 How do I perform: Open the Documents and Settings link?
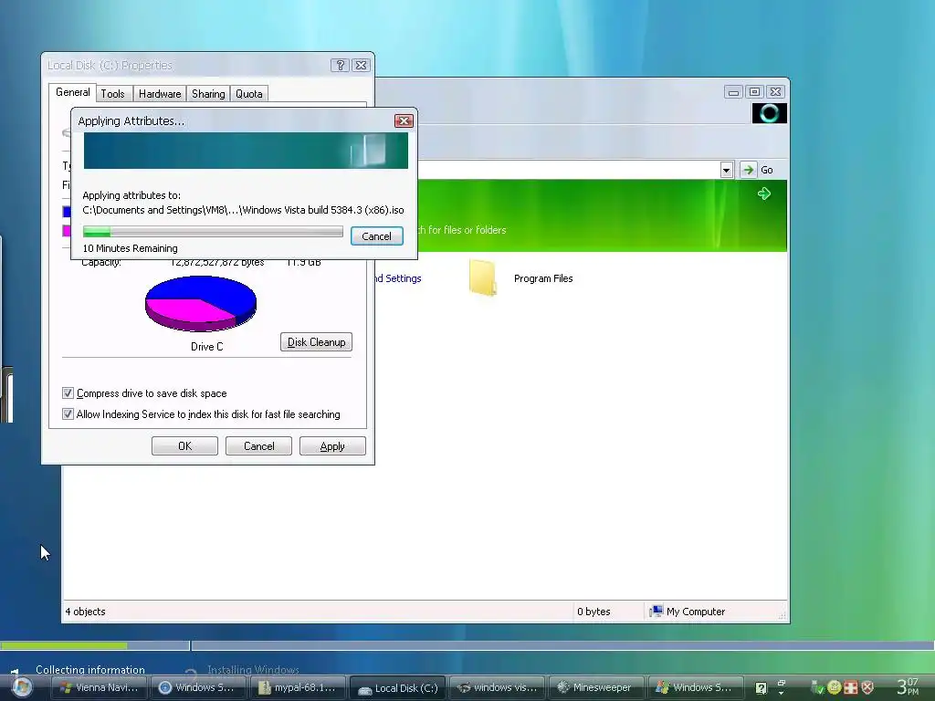398,278
